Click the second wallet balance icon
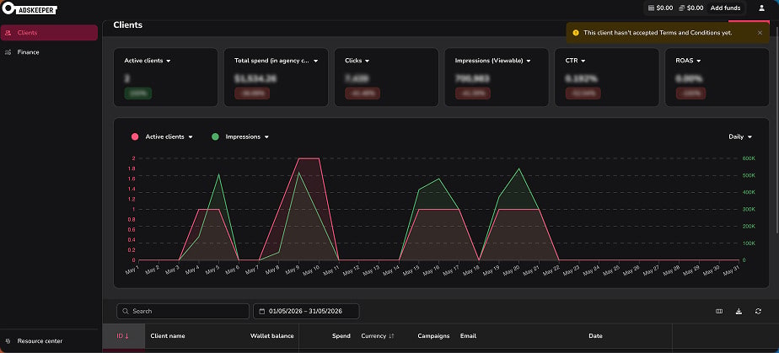The height and width of the screenshot is (353, 779). point(682,8)
